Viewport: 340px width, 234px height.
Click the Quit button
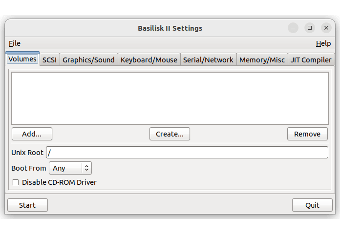coord(312,205)
